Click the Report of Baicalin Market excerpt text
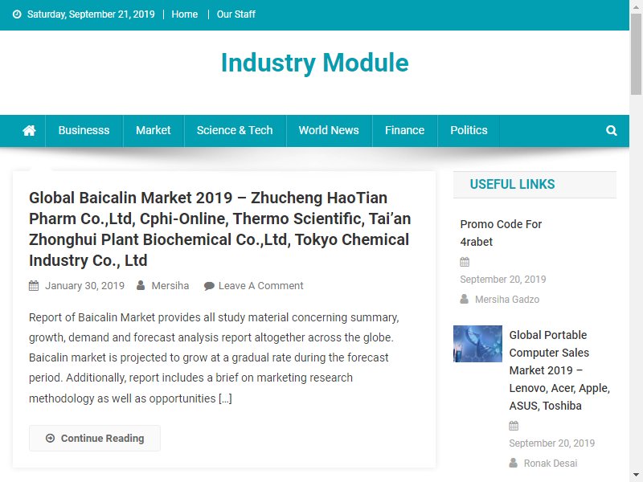643x482 pixels. pyautogui.click(x=214, y=357)
